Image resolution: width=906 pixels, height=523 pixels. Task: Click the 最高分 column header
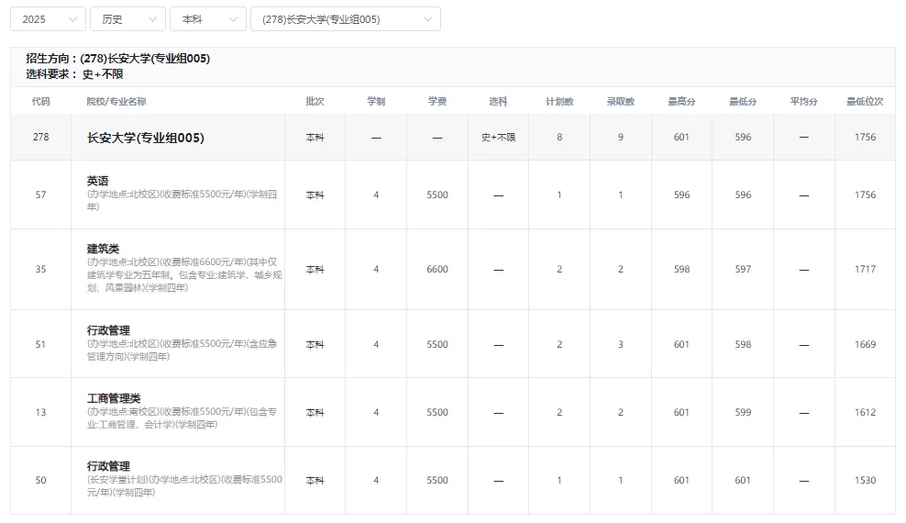[682, 101]
